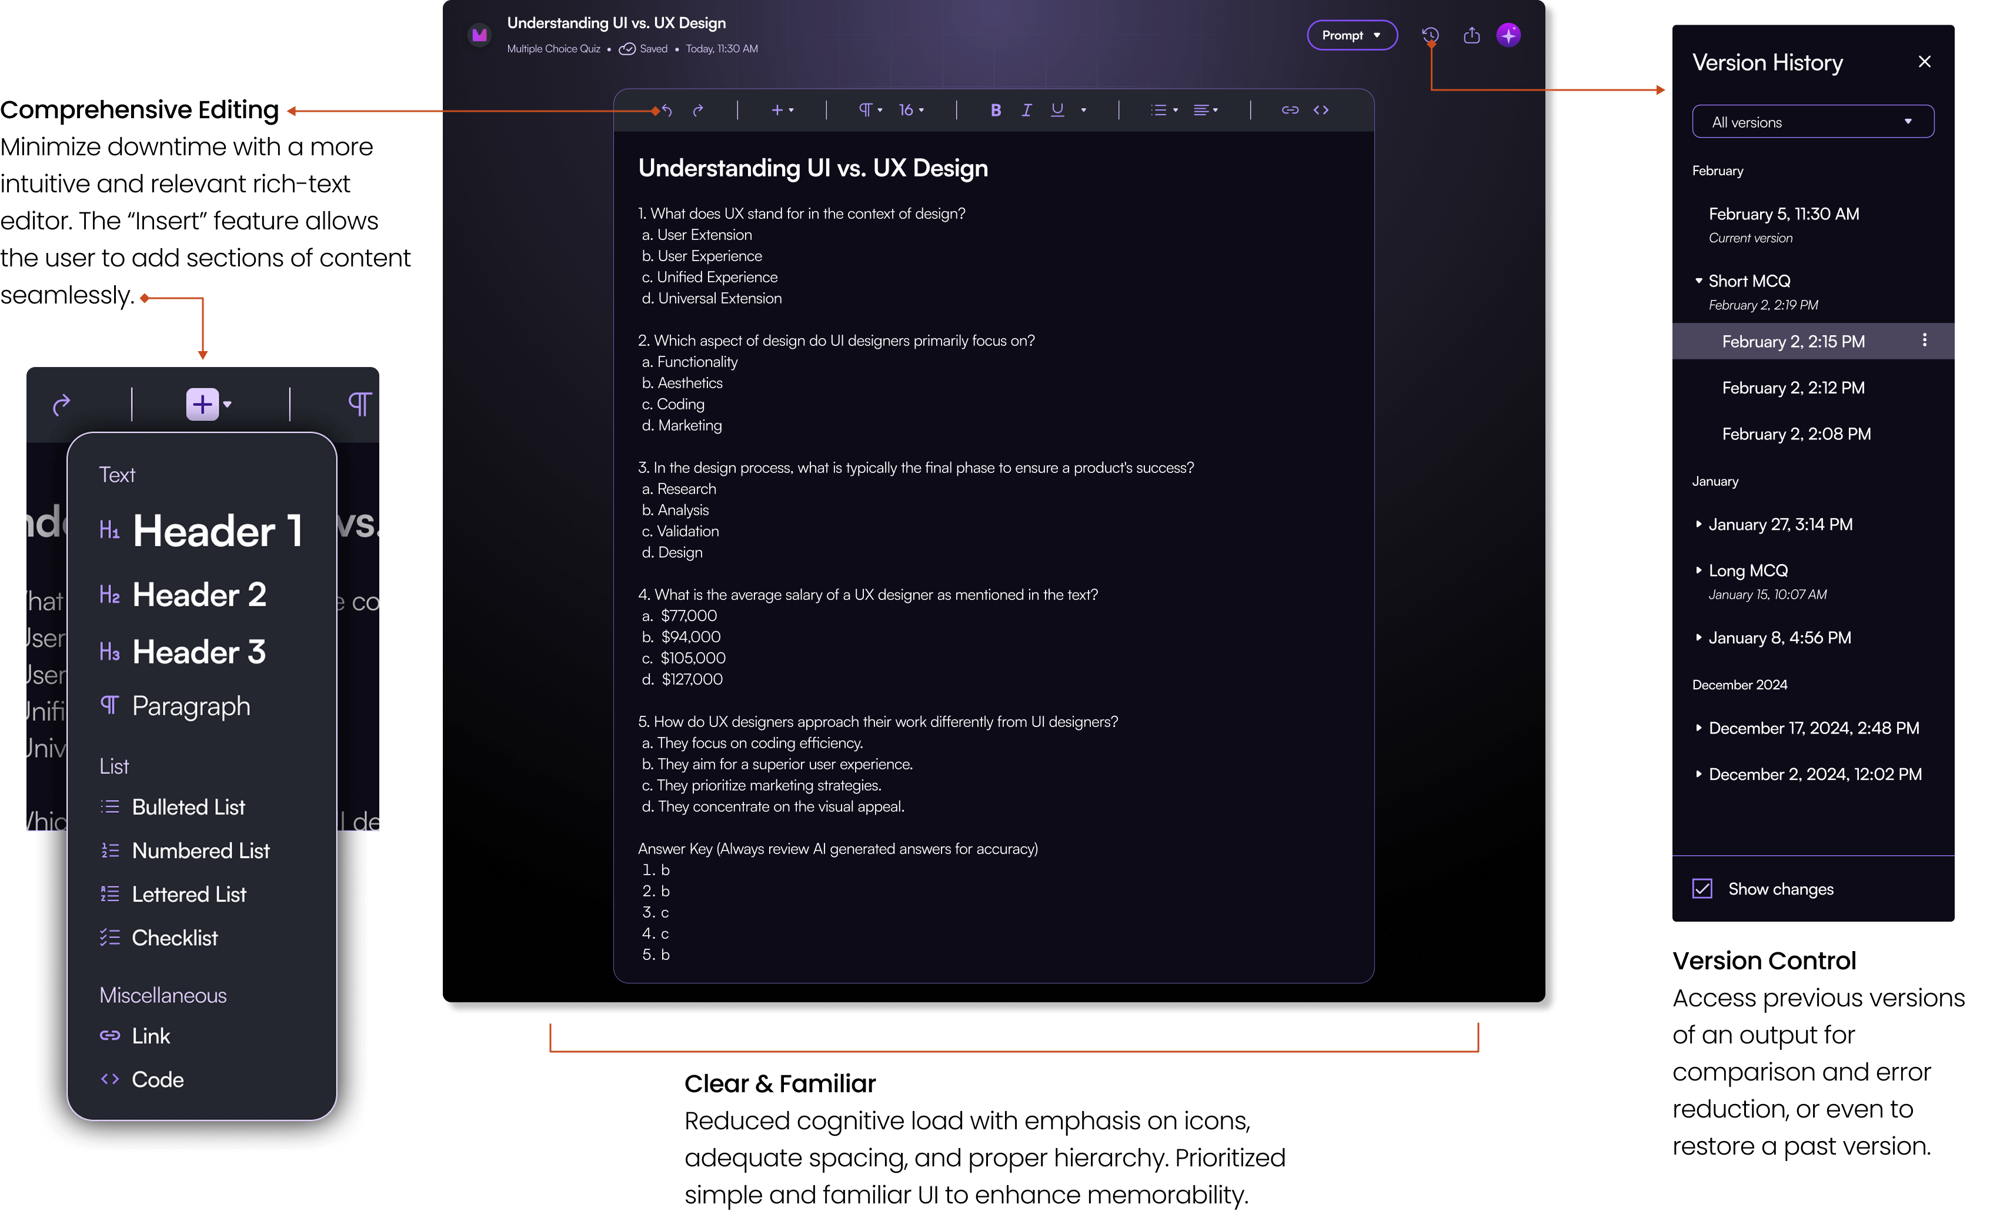Click the Undo icon in the toolbar
Viewport: 1990px width, 1214px height.
tap(666, 110)
